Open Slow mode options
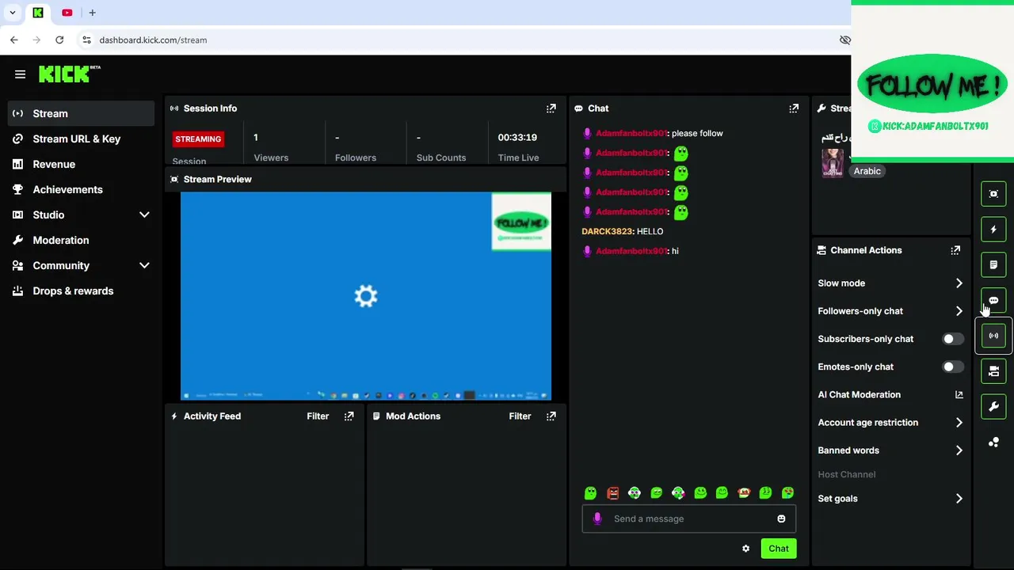The width and height of the screenshot is (1014, 570). [890, 283]
